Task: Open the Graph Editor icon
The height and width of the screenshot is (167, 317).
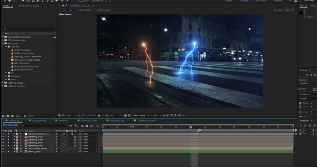Action: point(97,126)
